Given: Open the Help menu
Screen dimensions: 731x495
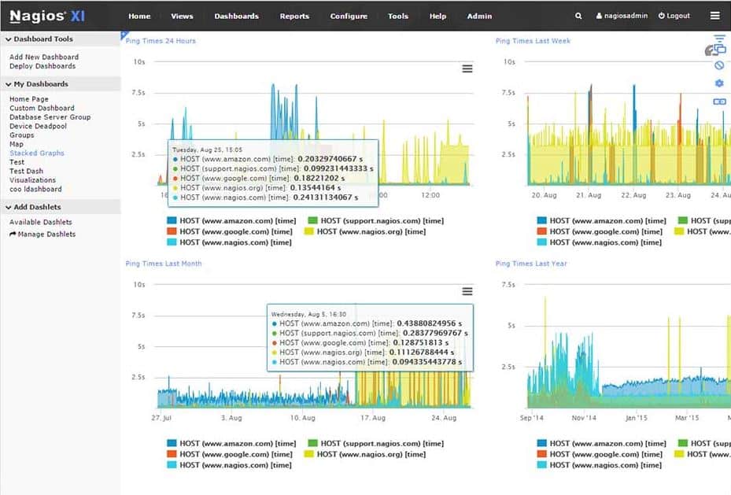Looking at the screenshot, I should coord(437,16).
